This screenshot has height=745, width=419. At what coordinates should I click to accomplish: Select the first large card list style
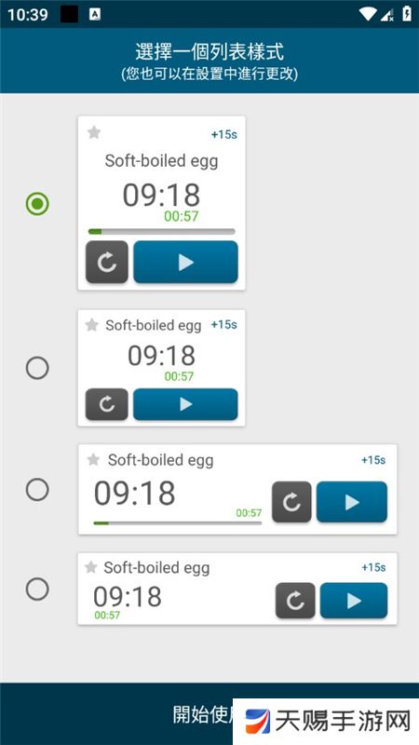[37, 204]
